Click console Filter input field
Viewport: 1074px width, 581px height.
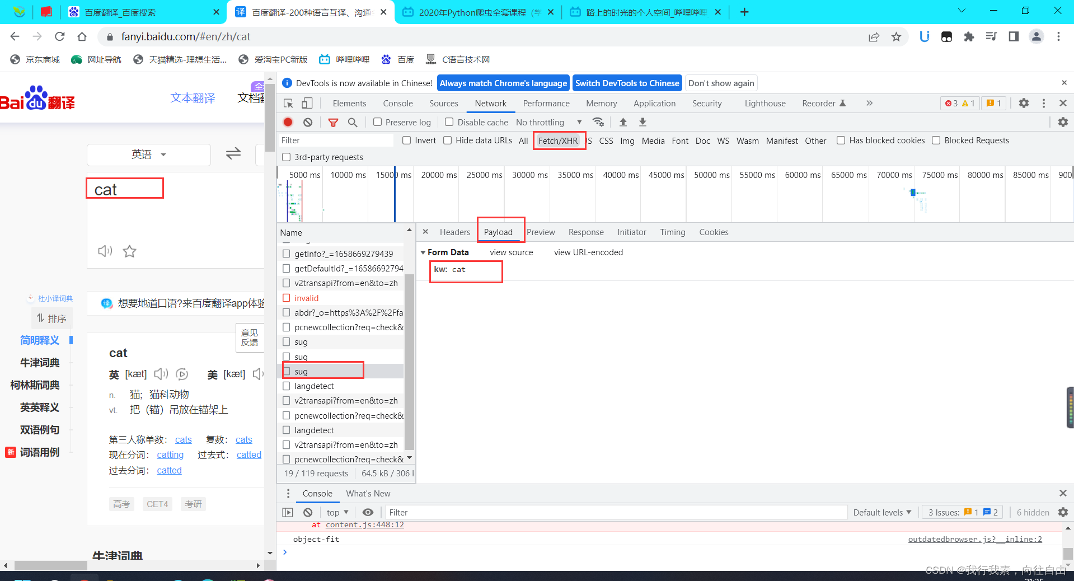tap(616, 512)
